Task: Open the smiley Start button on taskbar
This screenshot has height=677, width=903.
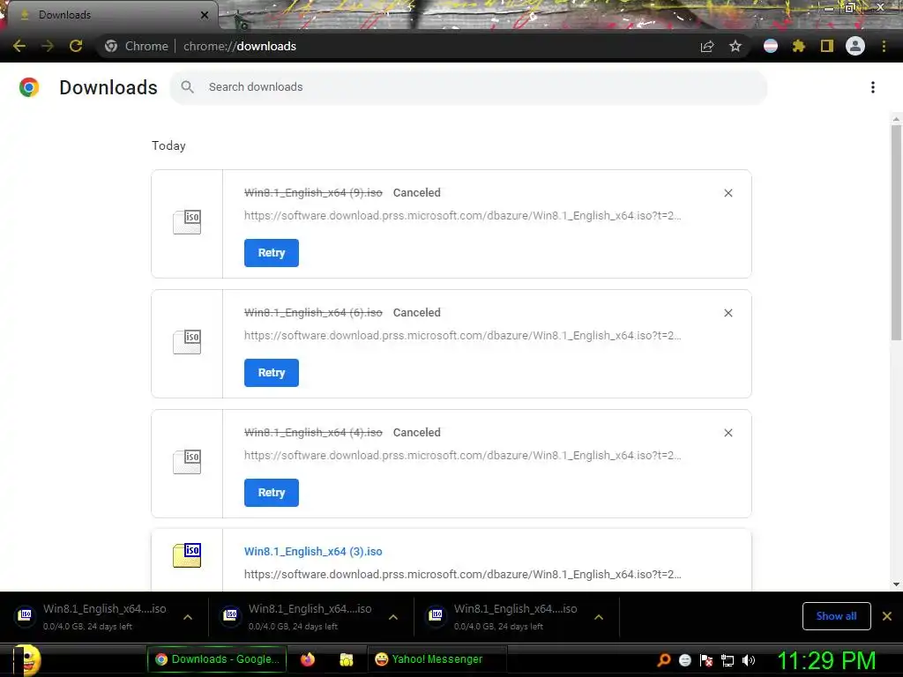Action: coord(27,659)
